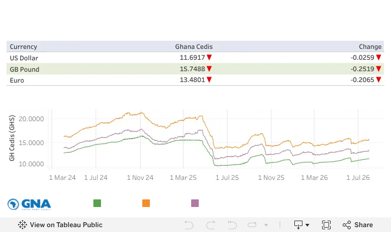Click the Redo arrow in Tableau toolbar

(x=211, y=225)
